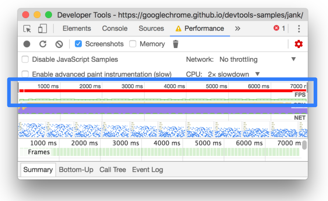Click the NET overview label

[x=300, y=118]
